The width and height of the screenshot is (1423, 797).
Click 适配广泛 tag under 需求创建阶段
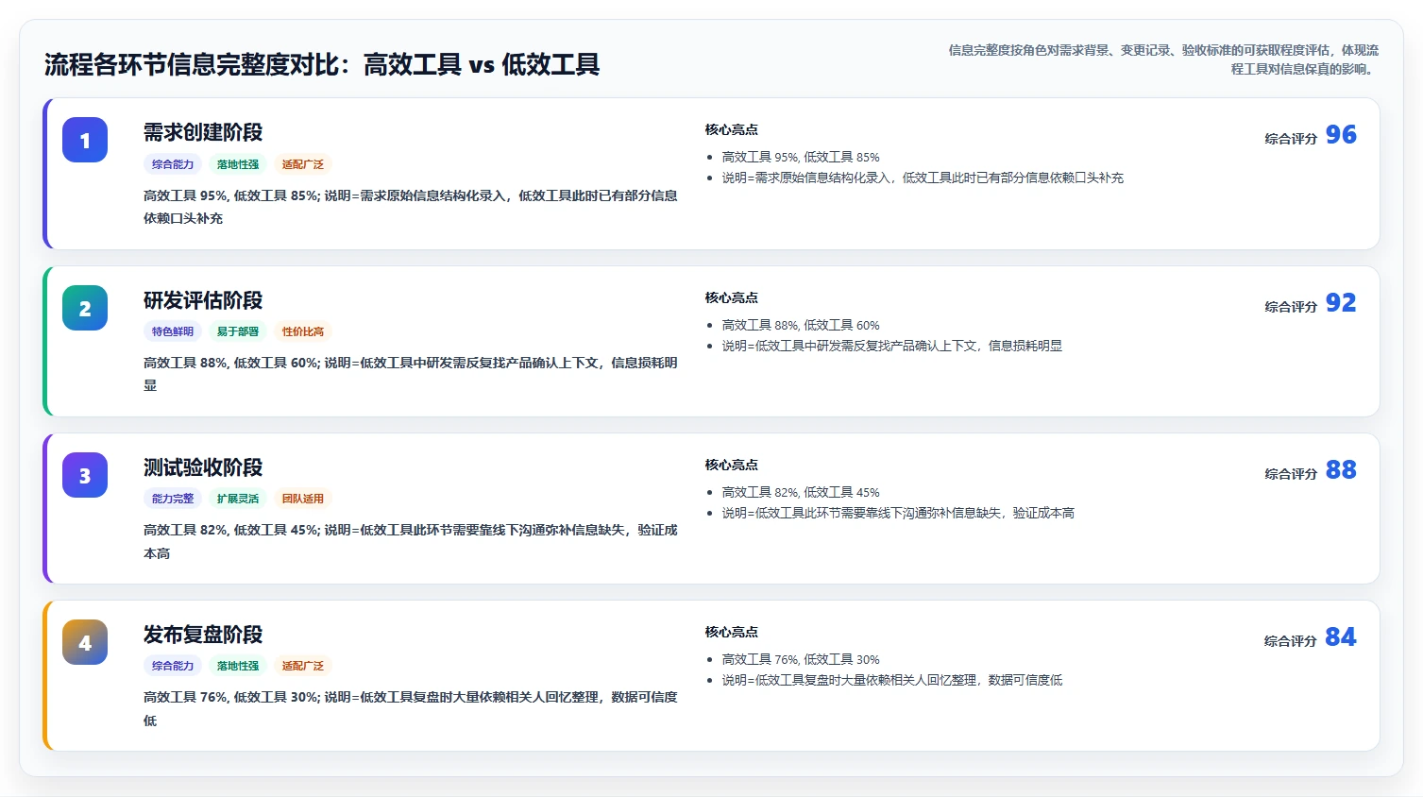click(x=303, y=164)
